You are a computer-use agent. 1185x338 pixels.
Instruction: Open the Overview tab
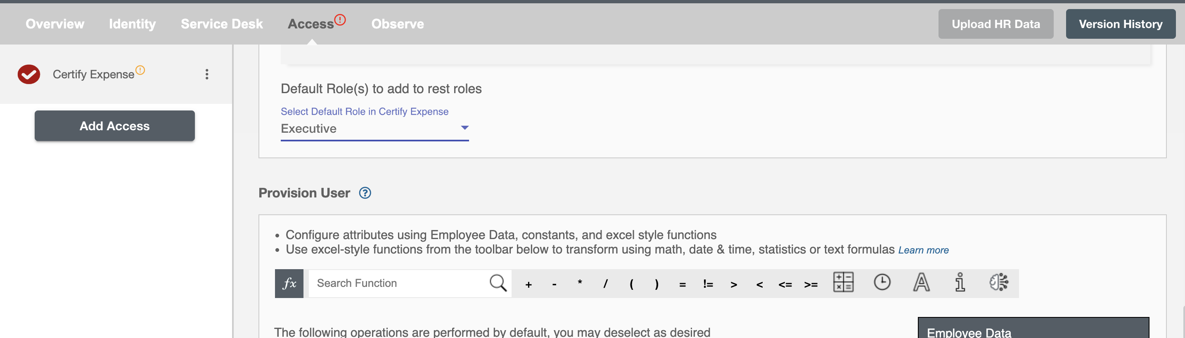[55, 24]
